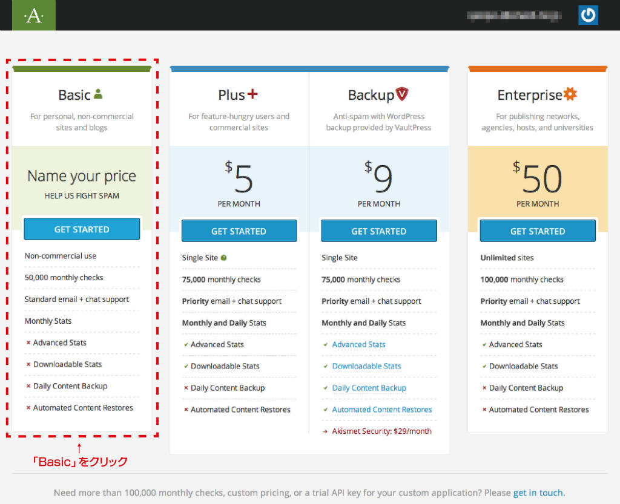Image resolution: width=620 pixels, height=504 pixels.
Task: Open Automated Content Restores link in Backup plan
Action: 382,410
